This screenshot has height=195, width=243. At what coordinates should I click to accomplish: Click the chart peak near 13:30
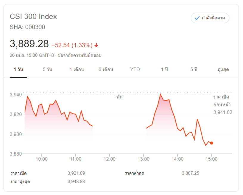(161, 94)
